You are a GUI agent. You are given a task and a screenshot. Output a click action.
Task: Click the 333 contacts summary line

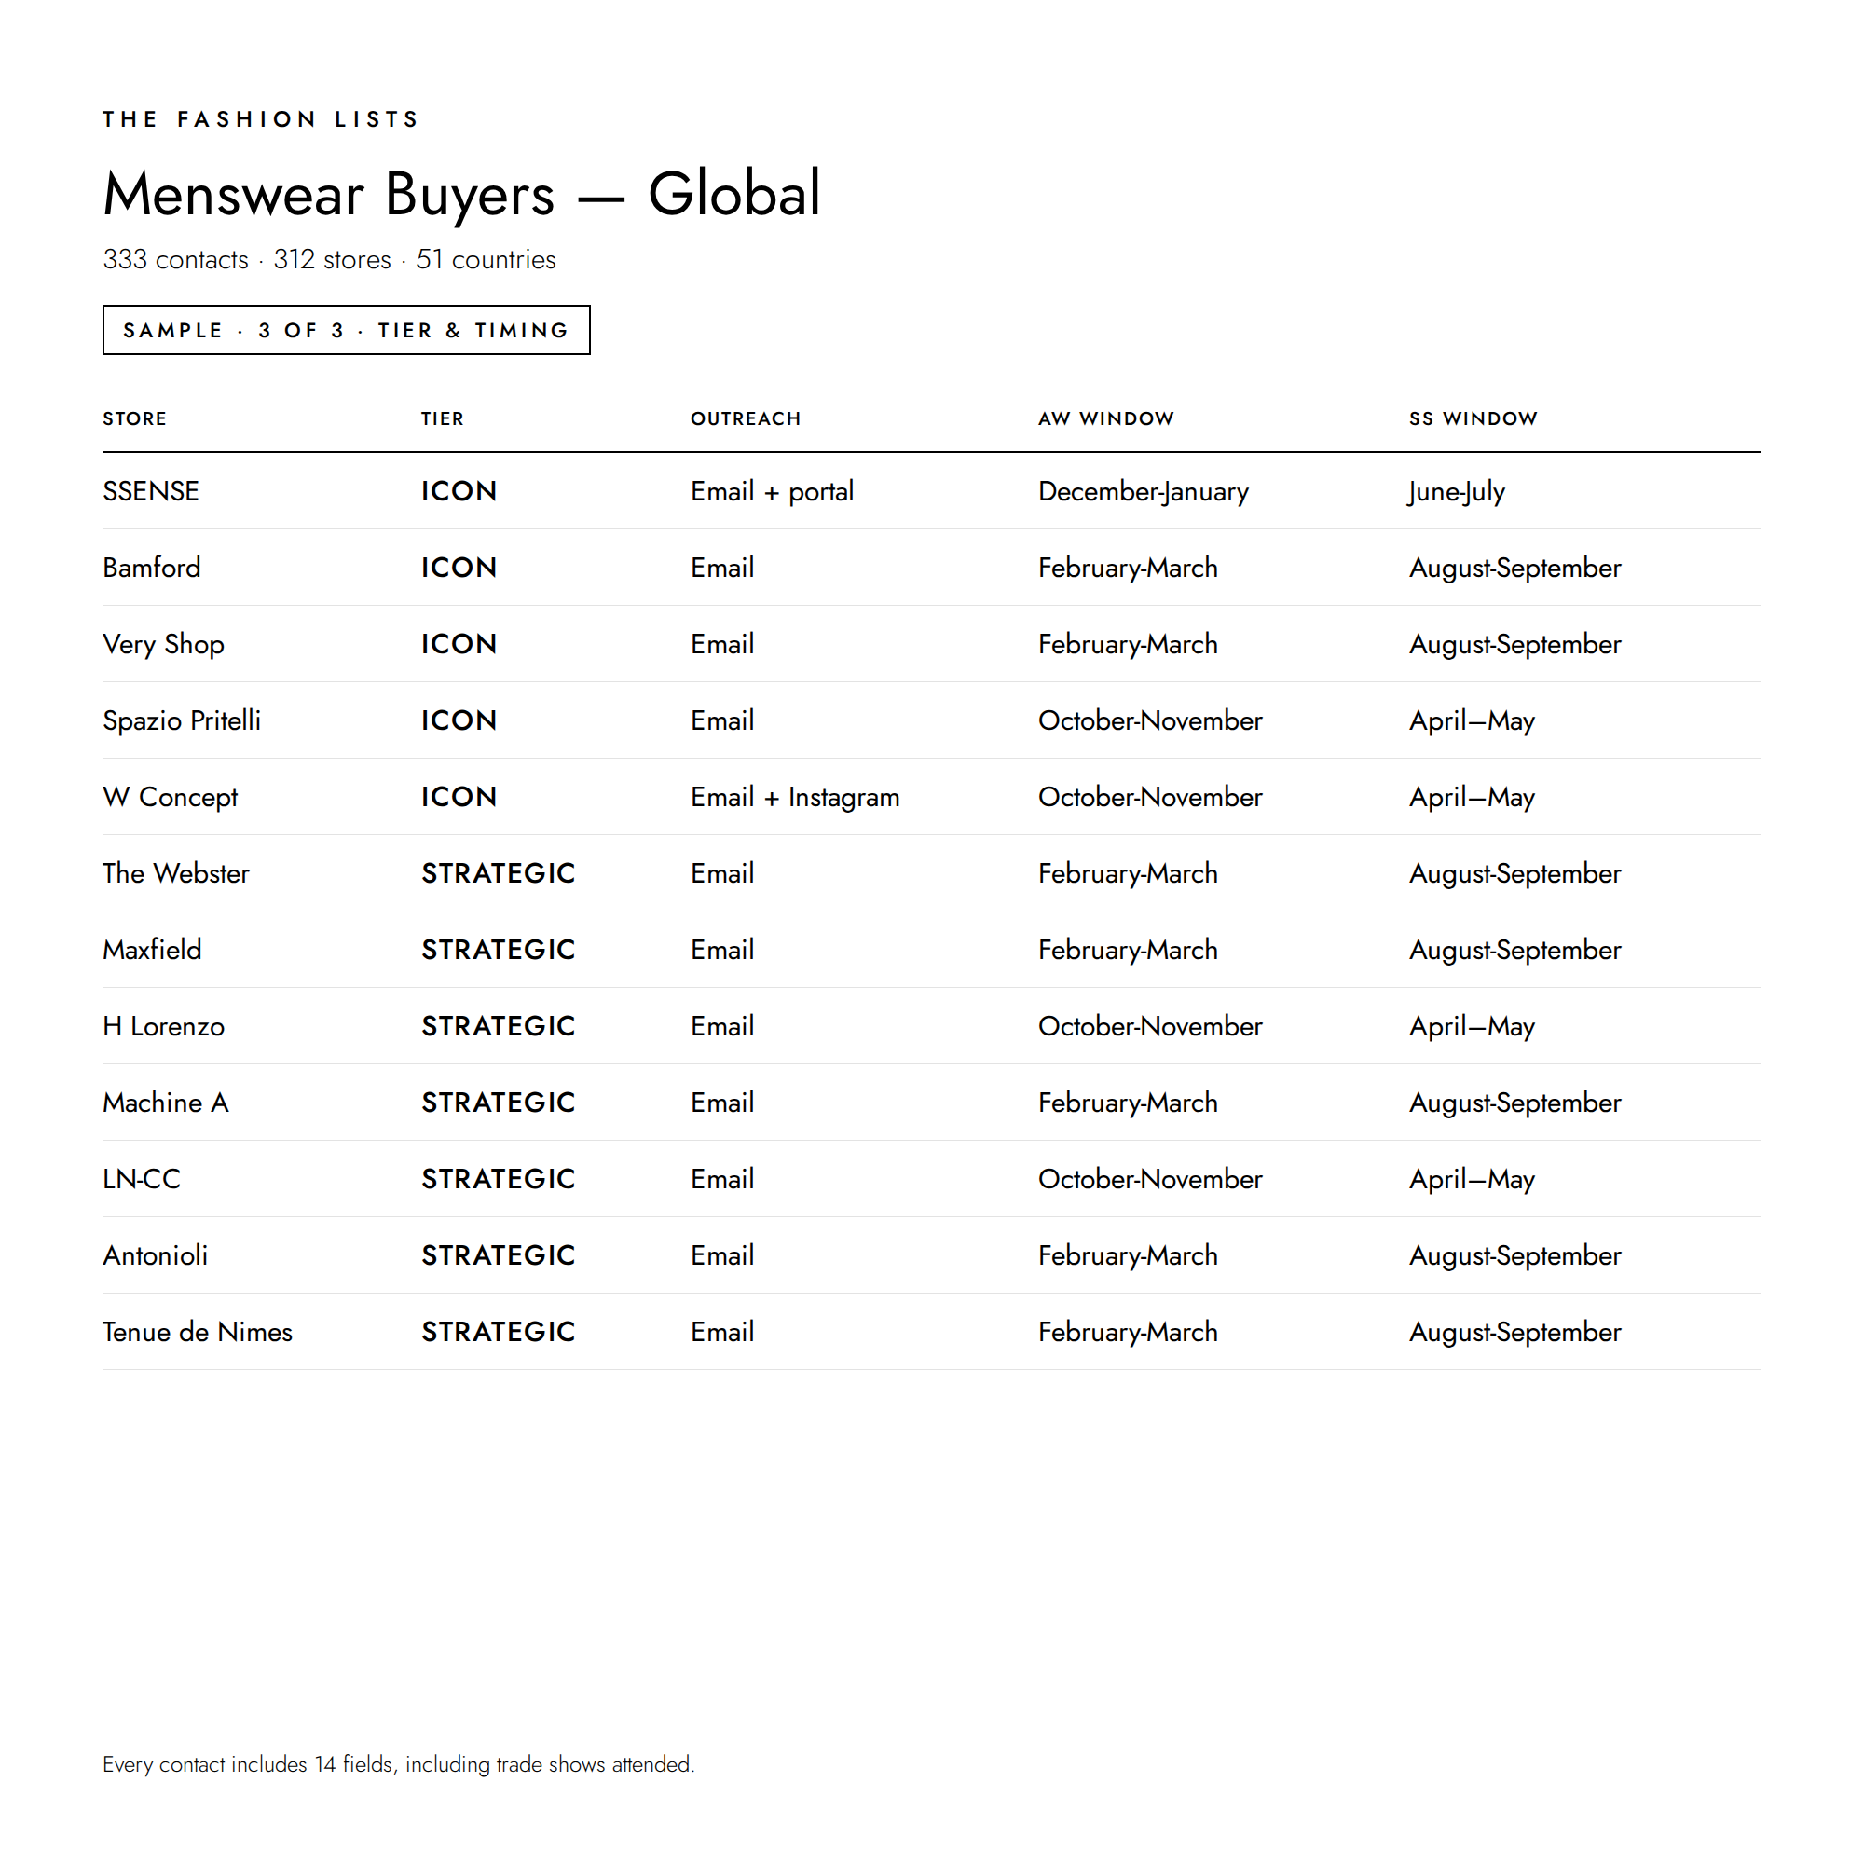(x=330, y=259)
